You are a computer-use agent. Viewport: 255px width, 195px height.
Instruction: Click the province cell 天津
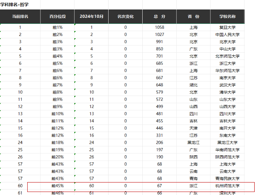click(x=193, y=128)
